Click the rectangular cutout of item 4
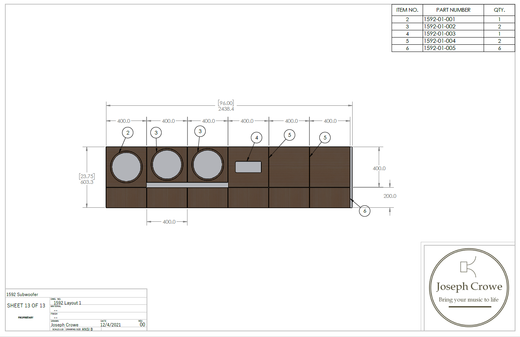Image resolution: width=520 pixels, height=337 pixels. [248, 167]
